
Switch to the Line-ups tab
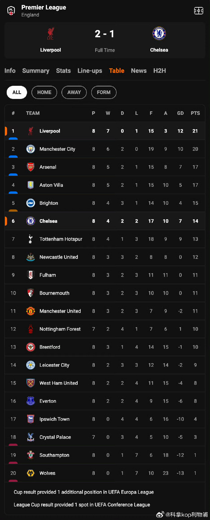click(90, 71)
